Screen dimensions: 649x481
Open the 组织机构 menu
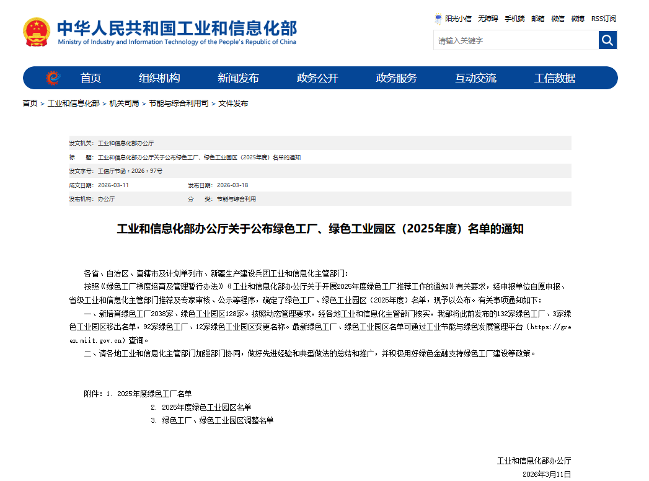[x=159, y=78]
